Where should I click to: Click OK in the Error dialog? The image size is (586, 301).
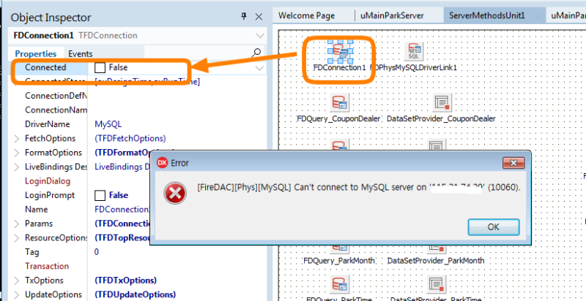tap(493, 227)
